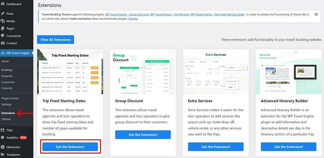Click the View All Extensions button
Screen dimensions: 324x158
55,39
